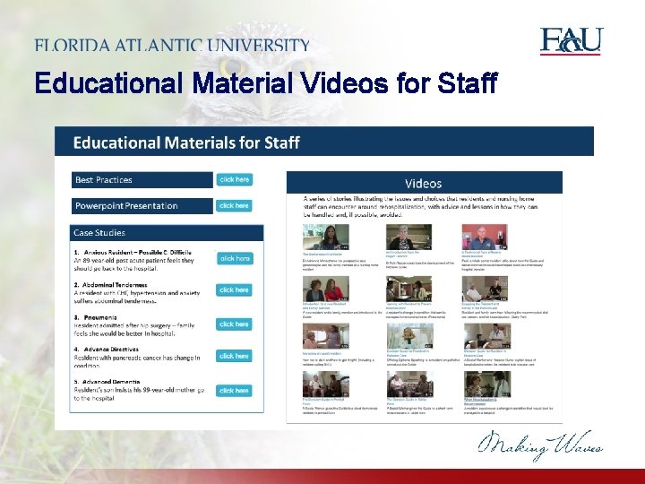This screenshot has width=645, height=484.
Task: Open Powerpoint Presentation via click here
Action: click(x=234, y=206)
